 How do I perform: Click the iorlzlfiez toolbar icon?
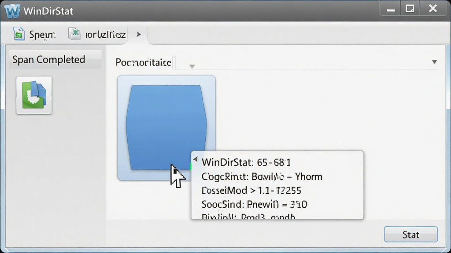click(x=74, y=34)
